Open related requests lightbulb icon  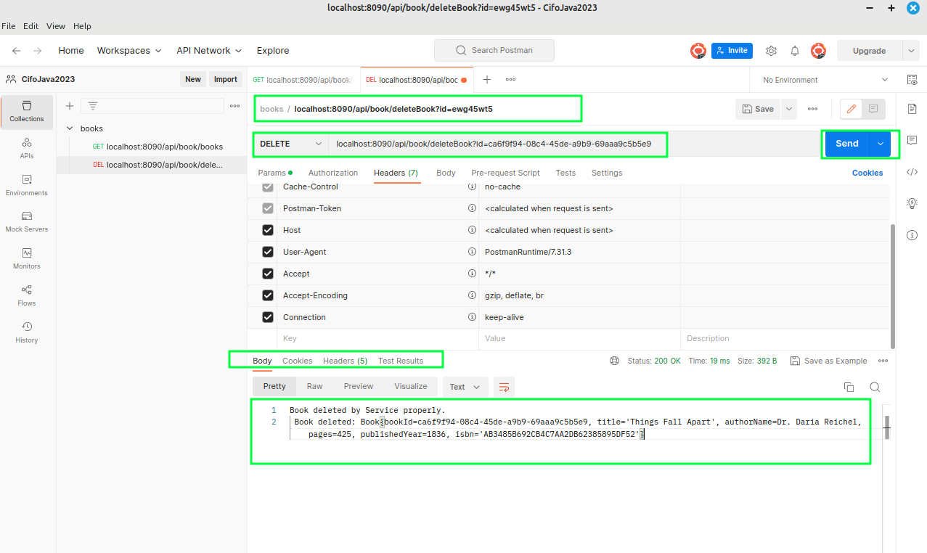(912, 203)
